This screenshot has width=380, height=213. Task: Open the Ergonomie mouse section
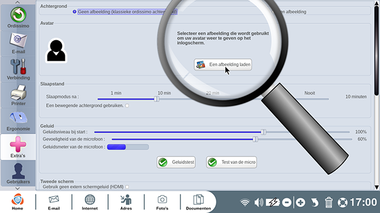pyautogui.click(x=18, y=121)
